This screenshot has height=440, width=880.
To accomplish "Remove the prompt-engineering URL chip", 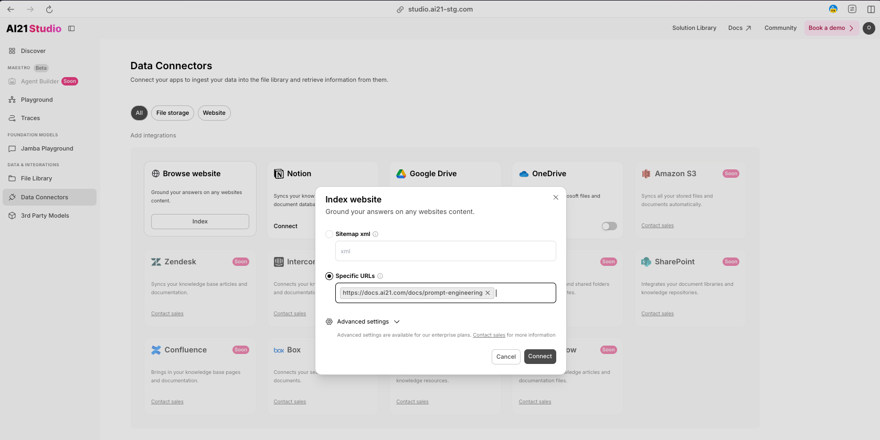I will 487,293.
